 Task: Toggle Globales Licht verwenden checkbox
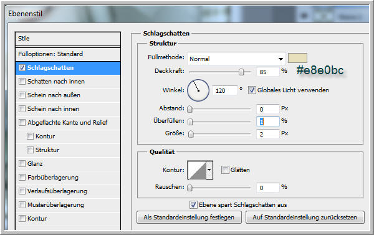point(252,90)
